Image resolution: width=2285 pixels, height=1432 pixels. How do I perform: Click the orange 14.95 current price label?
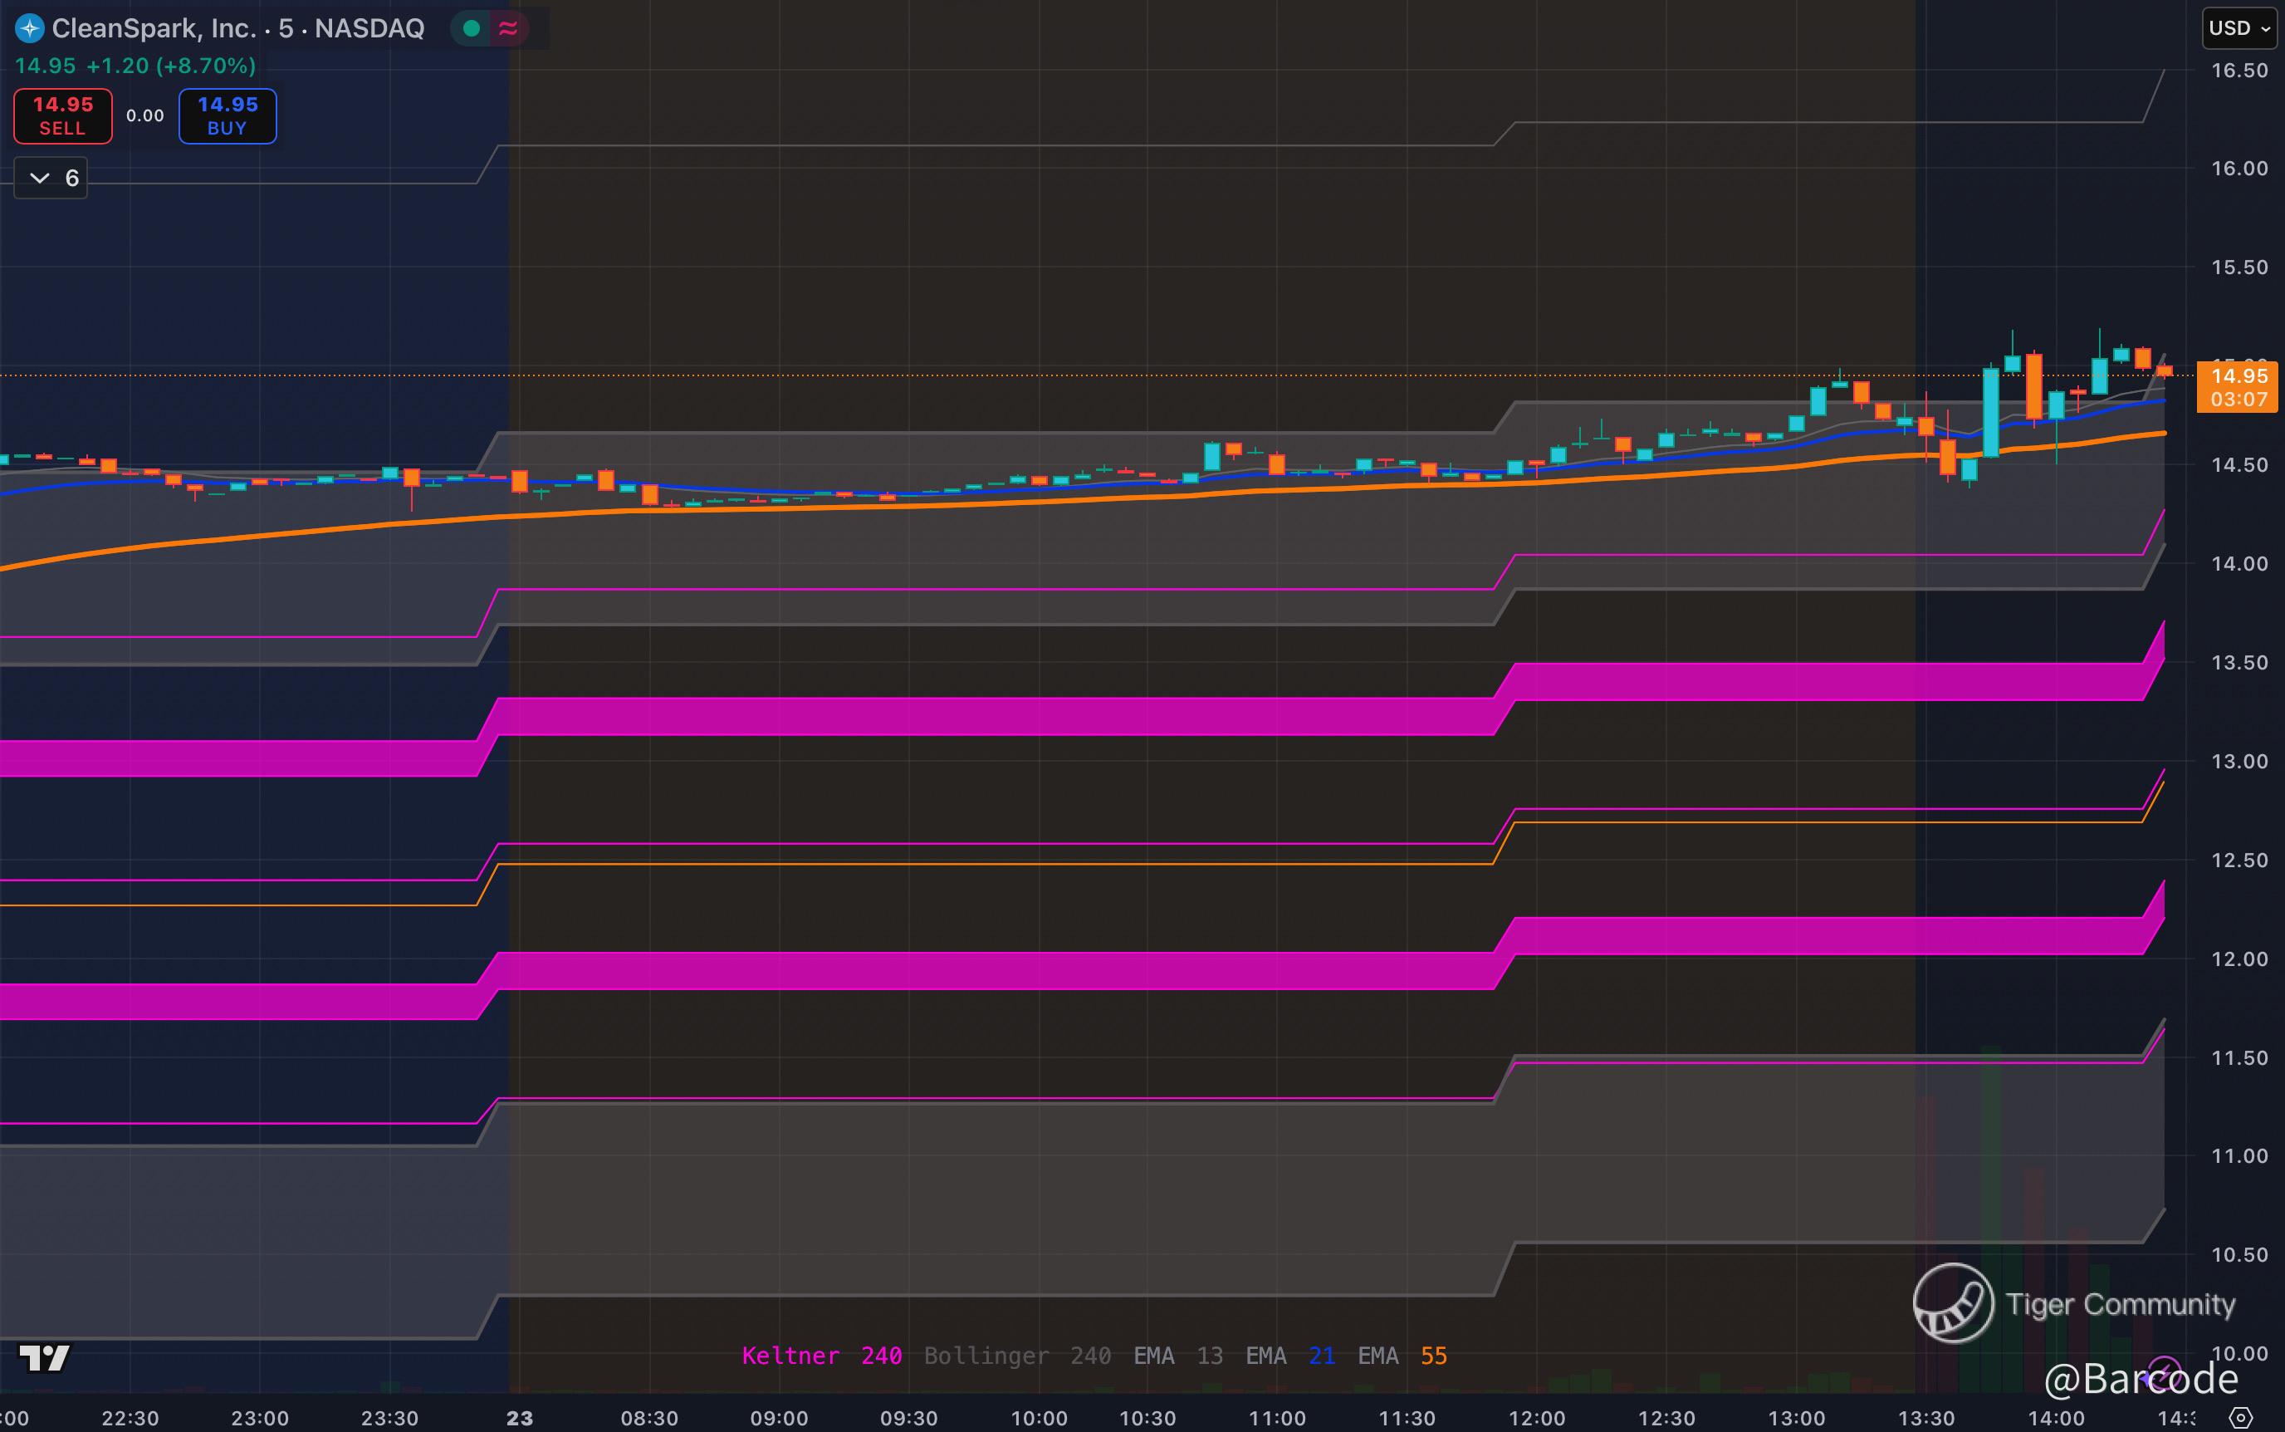click(x=2238, y=377)
